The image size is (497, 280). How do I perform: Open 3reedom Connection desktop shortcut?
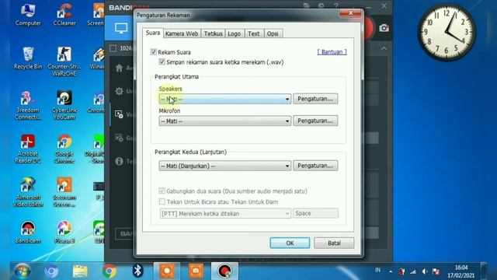click(28, 106)
